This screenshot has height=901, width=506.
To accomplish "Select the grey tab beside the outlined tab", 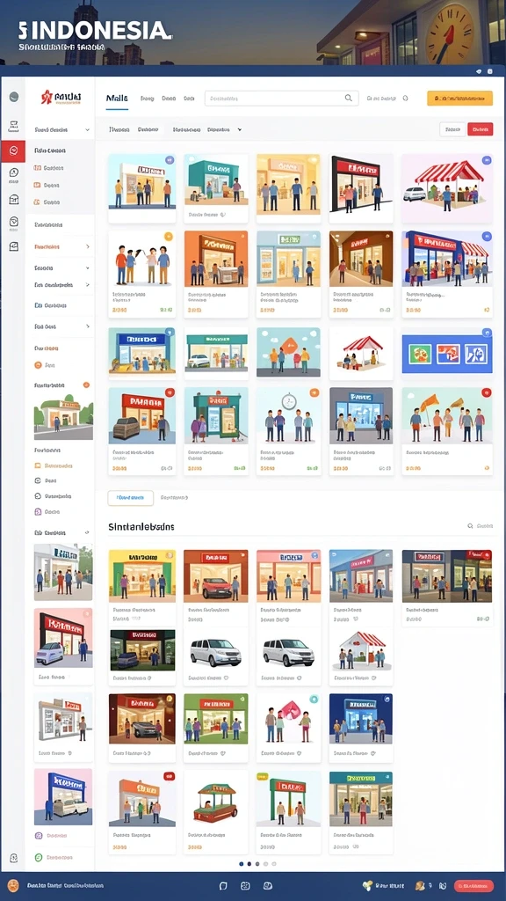I will [x=174, y=498].
